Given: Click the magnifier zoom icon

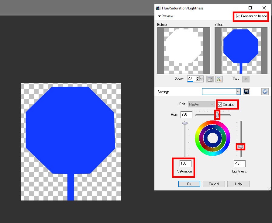Looking at the screenshot, I should pyautogui.click(x=219, y=79).
